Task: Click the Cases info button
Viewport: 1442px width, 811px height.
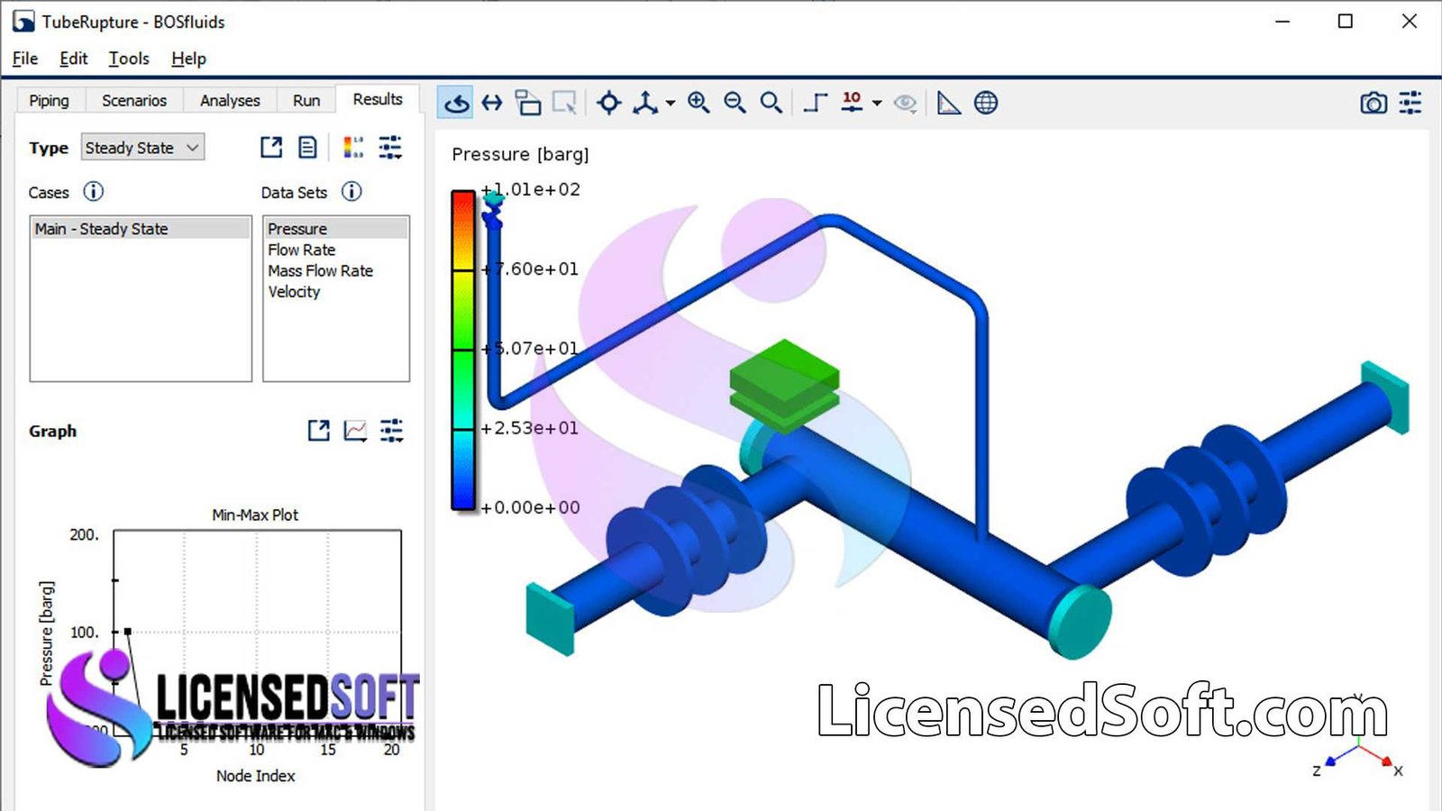Action: [94, 192]
